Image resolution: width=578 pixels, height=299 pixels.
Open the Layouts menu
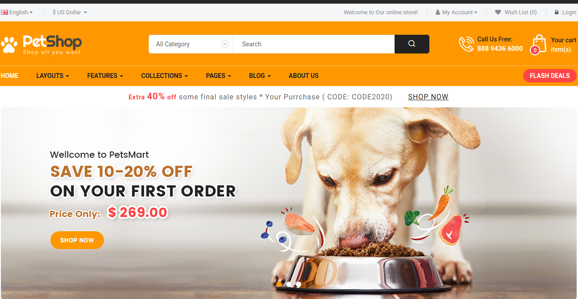53,76
